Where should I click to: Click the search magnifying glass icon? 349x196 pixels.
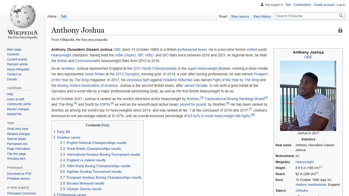point(341,16)
